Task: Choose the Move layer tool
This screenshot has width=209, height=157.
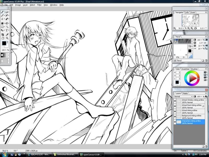Action: (x=2, y=30)
